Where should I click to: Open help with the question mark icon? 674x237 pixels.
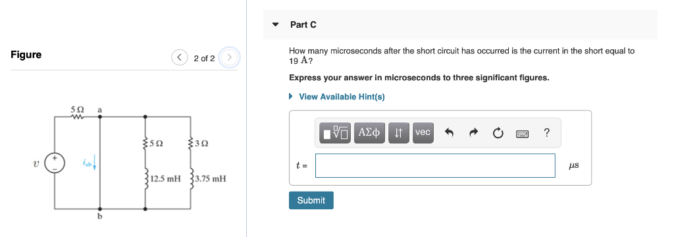pos(546,133)
